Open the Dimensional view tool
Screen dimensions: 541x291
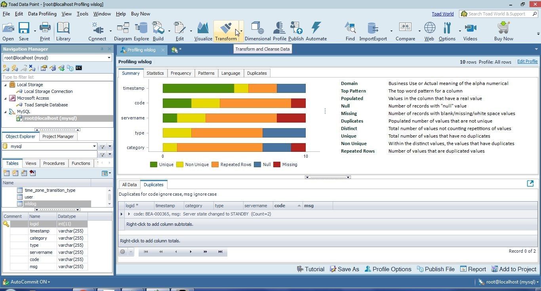coord(257,31)
